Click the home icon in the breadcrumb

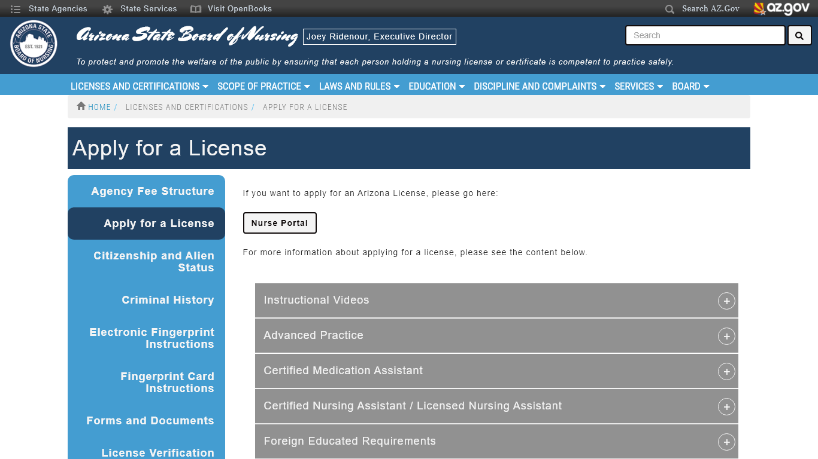tap(80, 106)
